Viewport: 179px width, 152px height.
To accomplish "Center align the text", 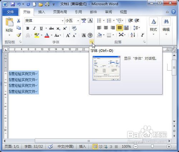I will [106, 28].
